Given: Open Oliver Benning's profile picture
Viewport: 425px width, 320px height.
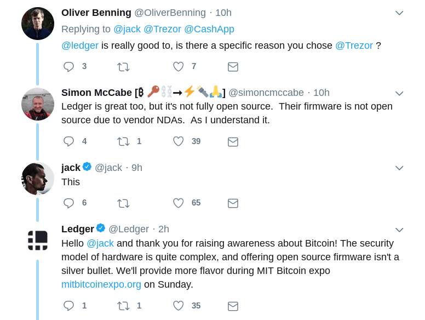Looking at the screenshot, I should [x=38, y=24].
